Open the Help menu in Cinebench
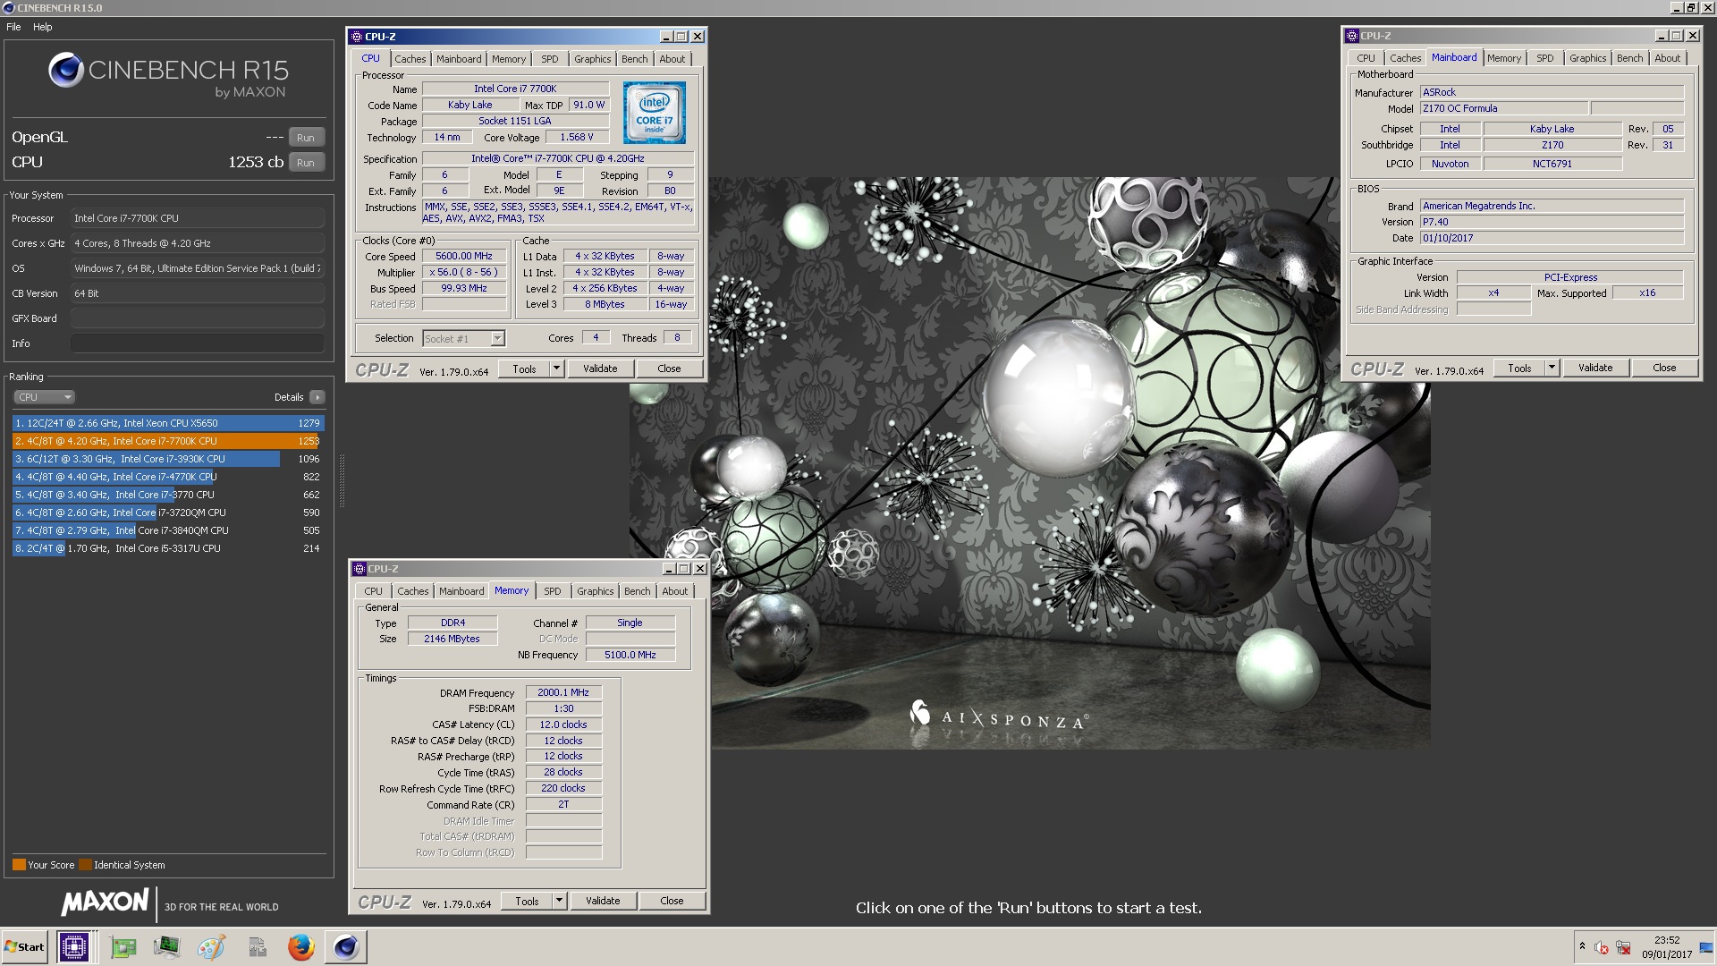 43,27
